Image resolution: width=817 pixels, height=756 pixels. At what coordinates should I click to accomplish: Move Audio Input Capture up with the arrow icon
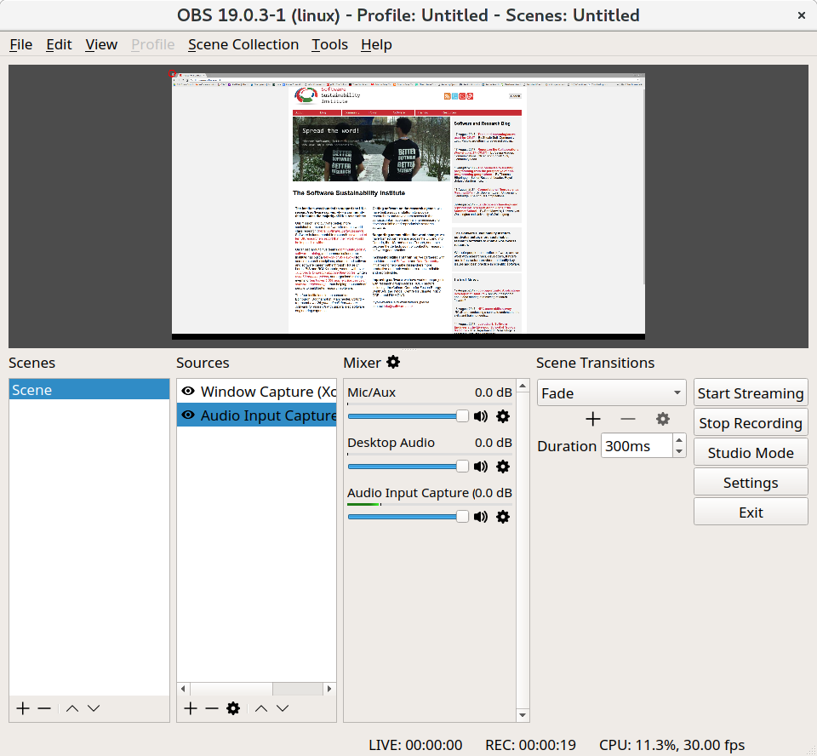pyautogui.click(x=261, y=707)
